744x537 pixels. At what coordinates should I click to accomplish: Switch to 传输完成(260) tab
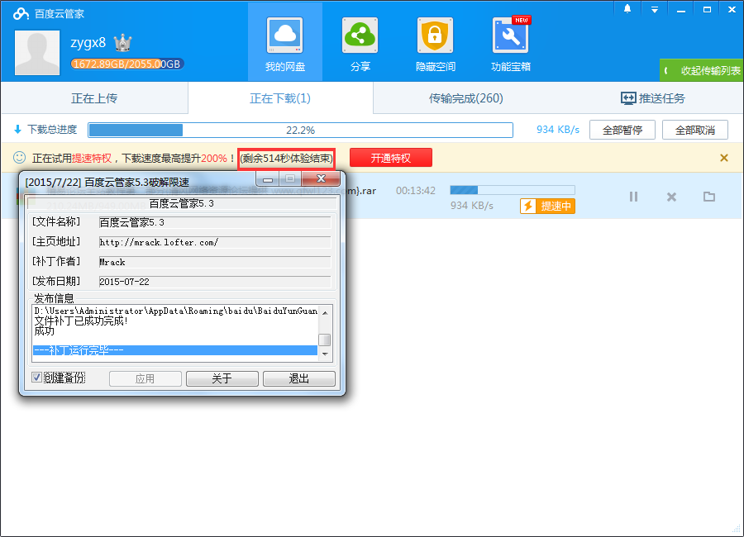466,98
